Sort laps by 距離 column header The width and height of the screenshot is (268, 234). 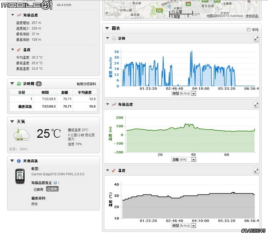tap(64, 93)
